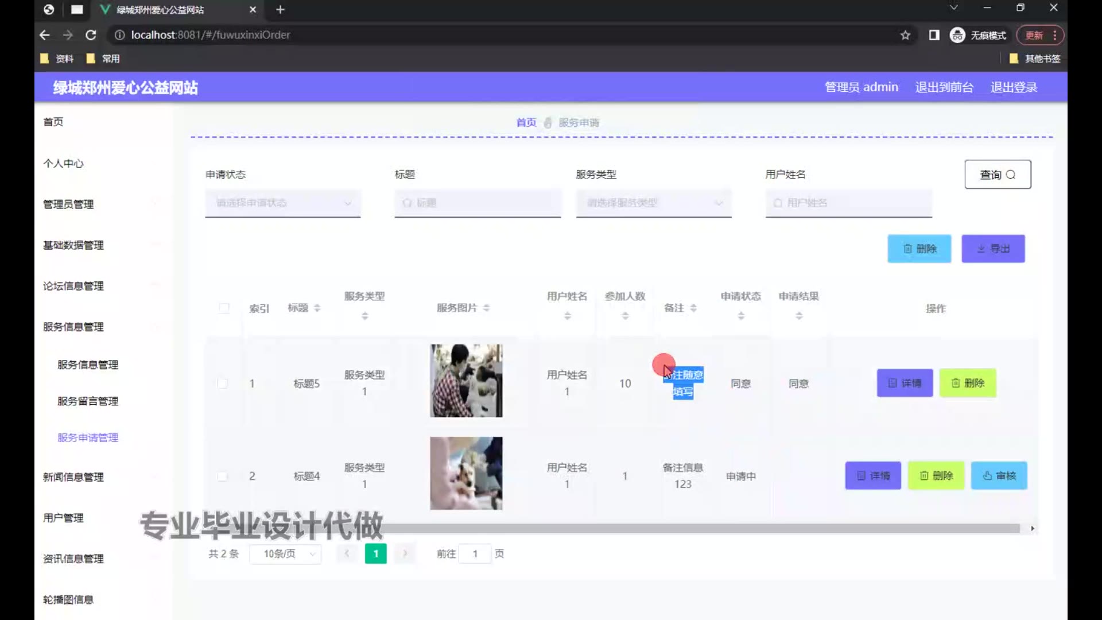This screenshot has width=1102, height=620.
Task: Click the browser reload icon
Action: click(91, 35)
